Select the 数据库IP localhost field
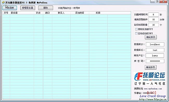The height and width of the screenshot is (102, 169). [155, 44]
